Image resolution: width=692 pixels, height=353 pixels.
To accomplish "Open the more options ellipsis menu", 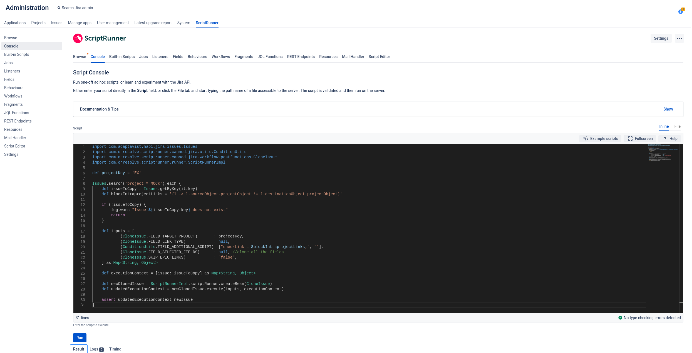I will click(x=679, y=38).
